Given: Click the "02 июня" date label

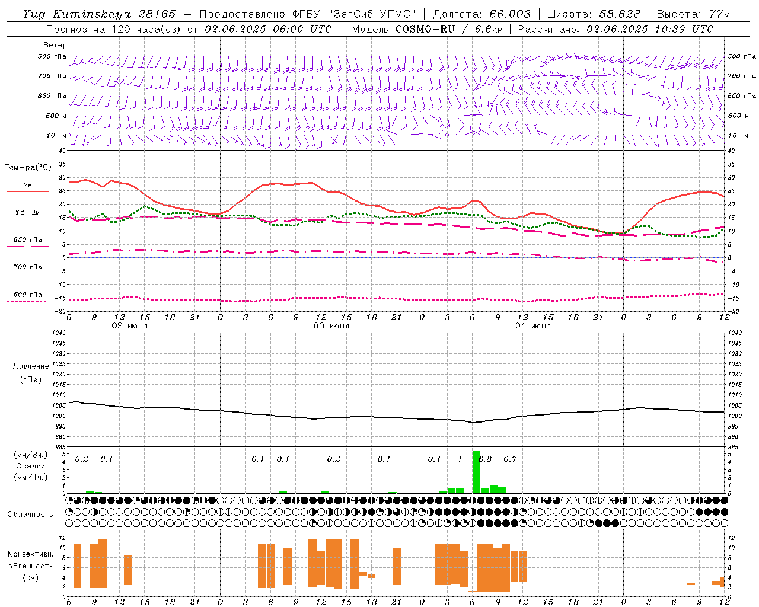Looking at the screenshot, I should point(130,326).
